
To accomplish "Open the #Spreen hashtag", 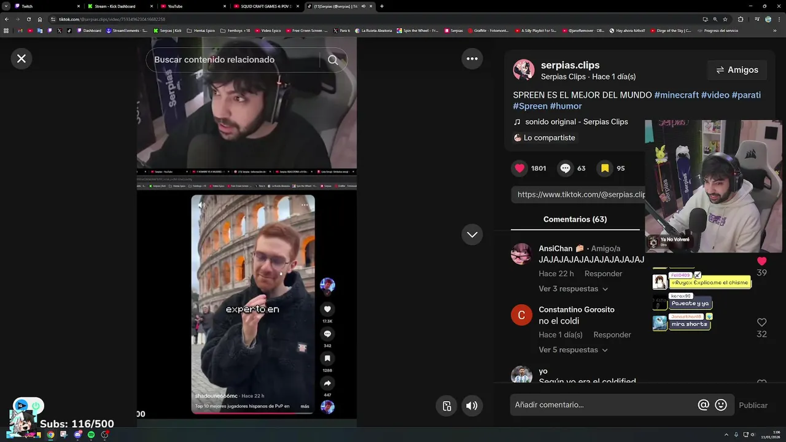I will pyautogui.click(x=530, y=106).
